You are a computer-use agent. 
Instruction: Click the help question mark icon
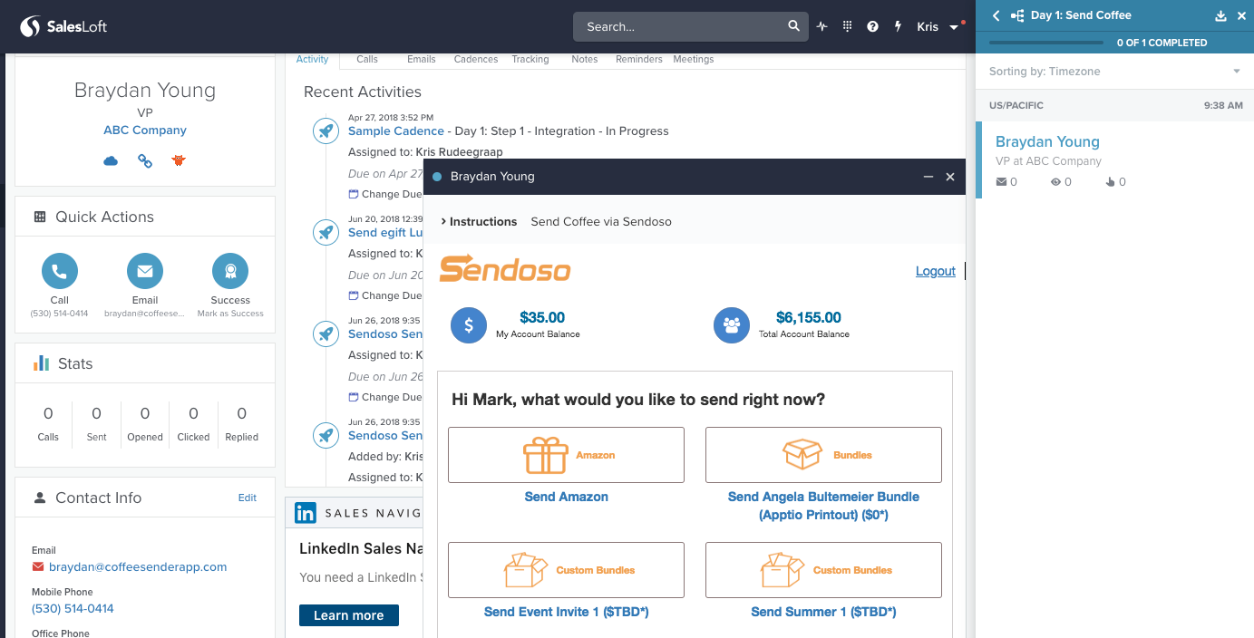click(872, 26)
